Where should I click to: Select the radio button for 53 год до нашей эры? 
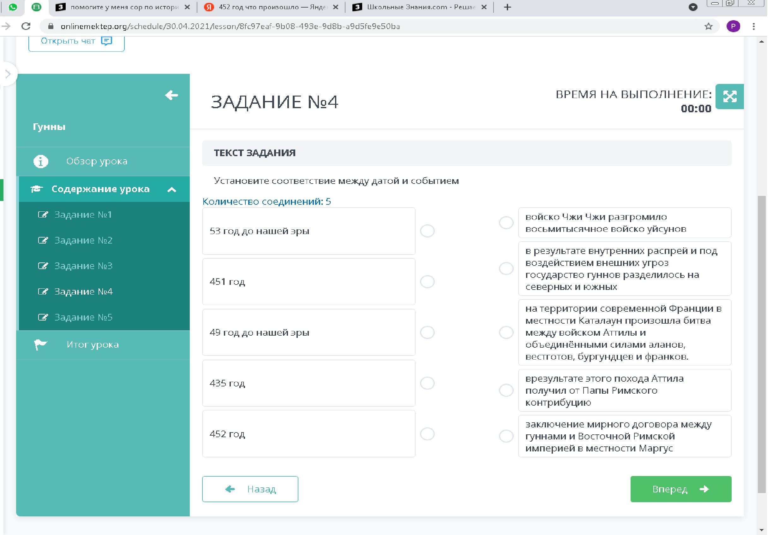point(427,231)
